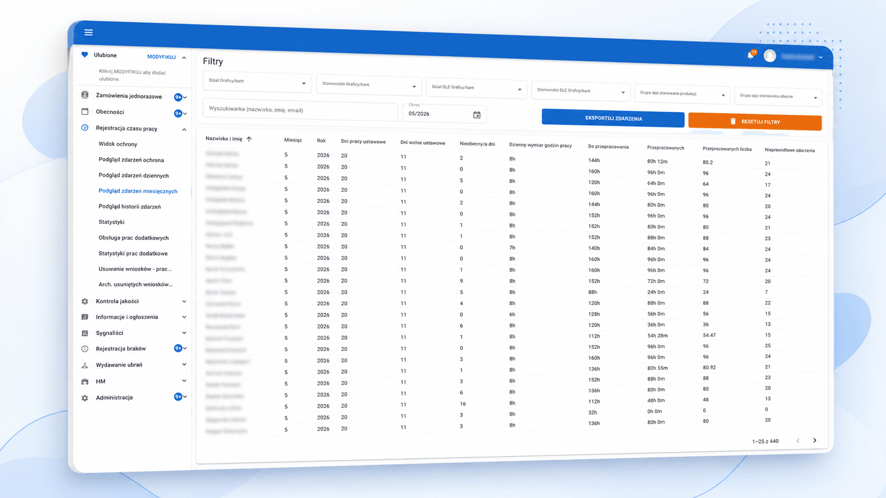Screen dimensions: 886x498
Task: Click the Miesiąc column header
Action: click(293, 140)
